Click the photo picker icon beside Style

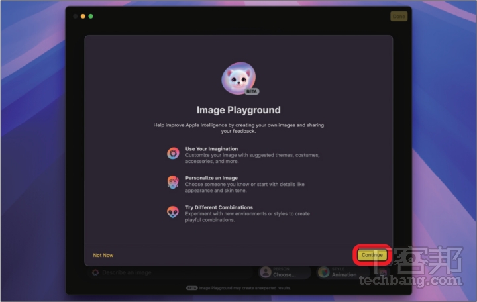tap(383, 272)
